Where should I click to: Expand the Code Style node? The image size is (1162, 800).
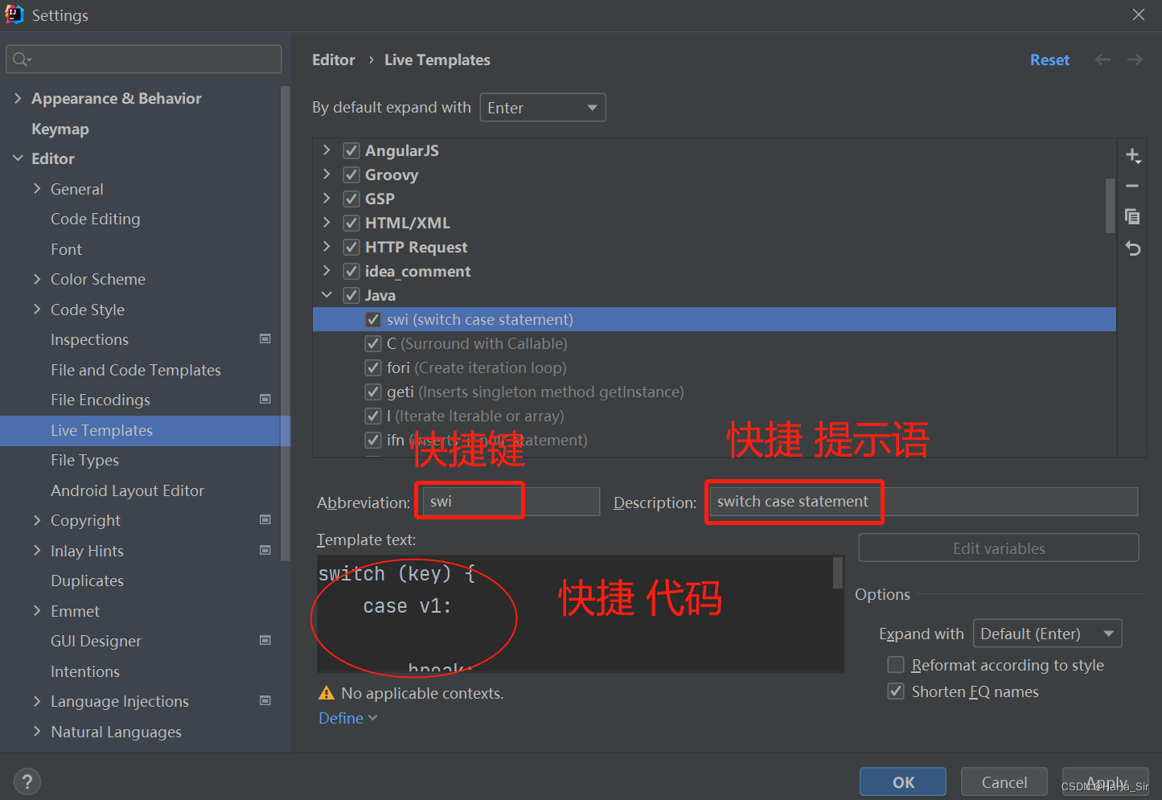[x=37, y=310]
